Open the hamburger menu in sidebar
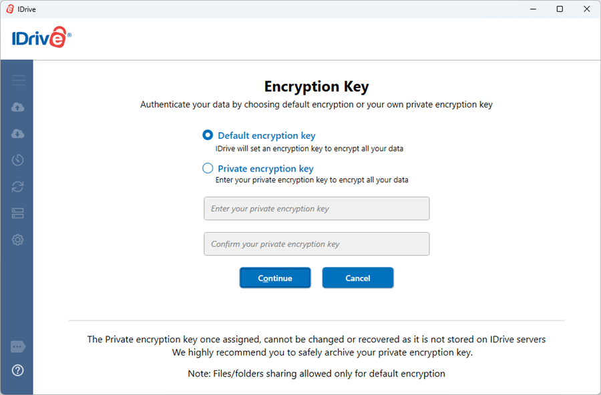 [18, 81]
